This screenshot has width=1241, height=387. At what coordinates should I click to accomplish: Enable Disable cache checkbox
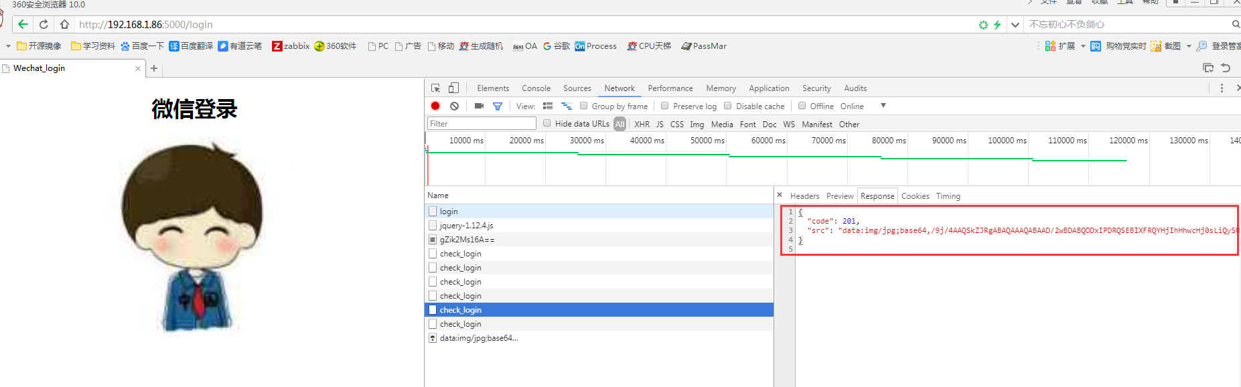click(728, 106)
